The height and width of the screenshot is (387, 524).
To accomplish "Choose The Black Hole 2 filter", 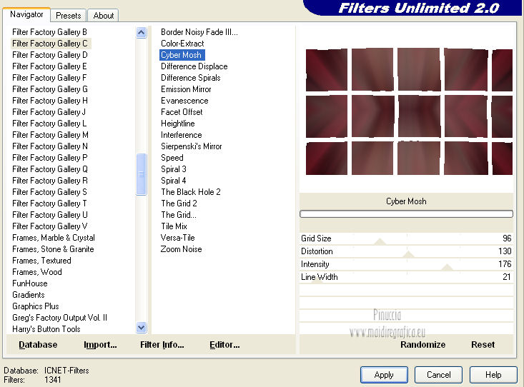I will point(190,192).
